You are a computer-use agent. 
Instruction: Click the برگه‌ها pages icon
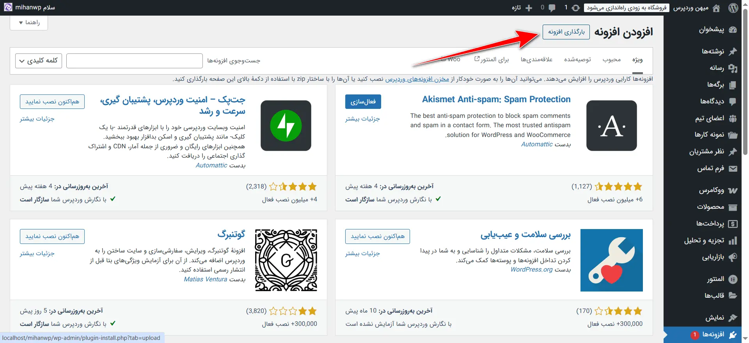click(733, 85)
